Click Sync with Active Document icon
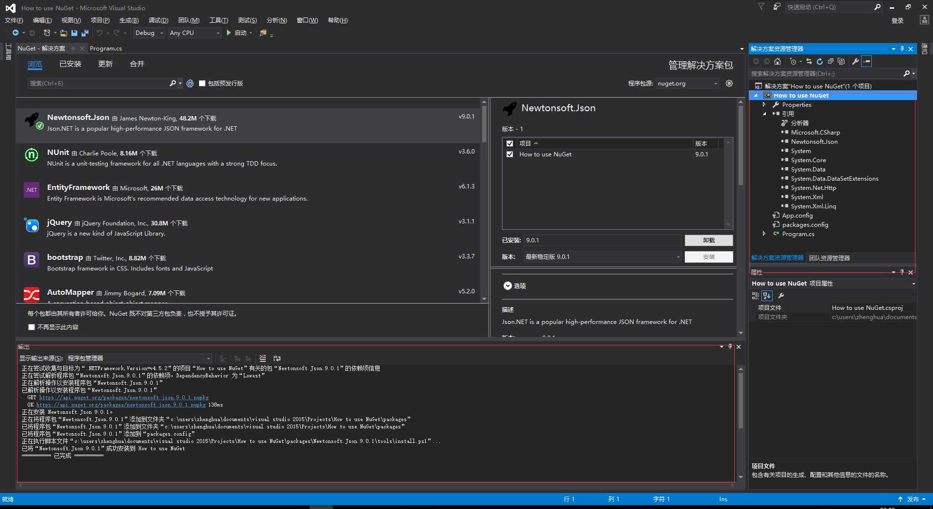The width and height of the screenshot is (933, 509). coord(809,61)
